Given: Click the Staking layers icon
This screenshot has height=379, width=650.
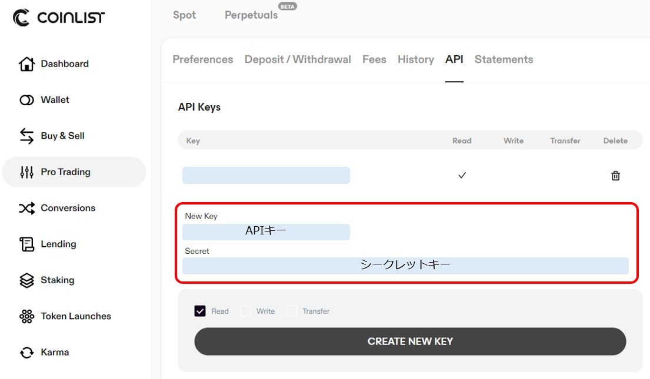Looking at the screenshot, I should (26, 280).
